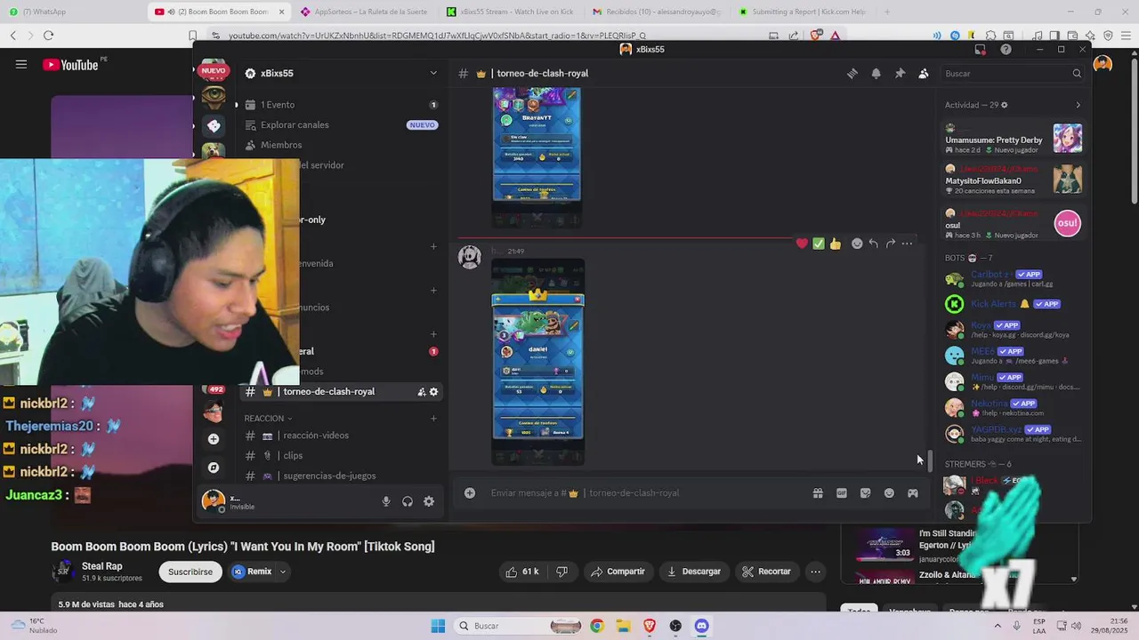Open the Nekotina bot profile
This screenshot has height=640, width=1139.
(x=1014, y=407)
